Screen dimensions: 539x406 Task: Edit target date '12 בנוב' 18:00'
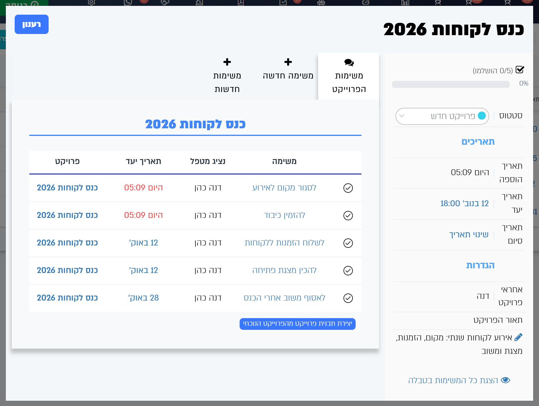click(x=464, y=203)
